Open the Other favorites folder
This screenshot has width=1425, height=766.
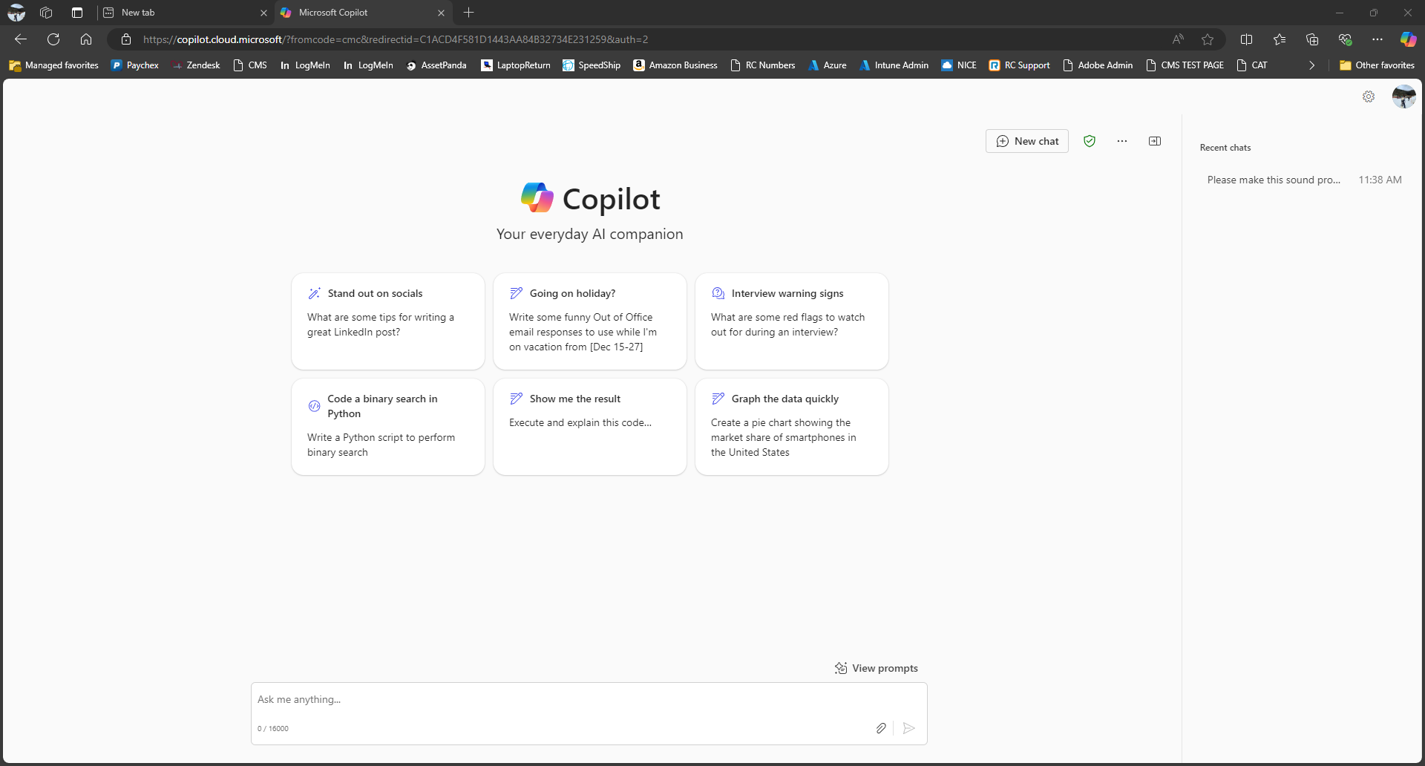[1377, 65]
